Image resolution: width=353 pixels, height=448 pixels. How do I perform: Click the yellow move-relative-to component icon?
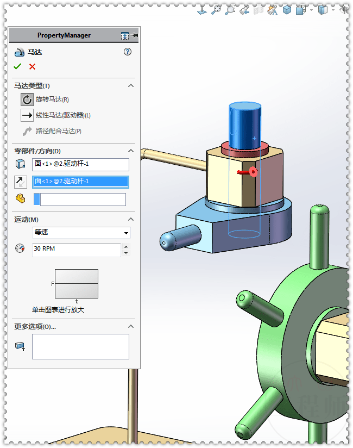pos(21,198)
